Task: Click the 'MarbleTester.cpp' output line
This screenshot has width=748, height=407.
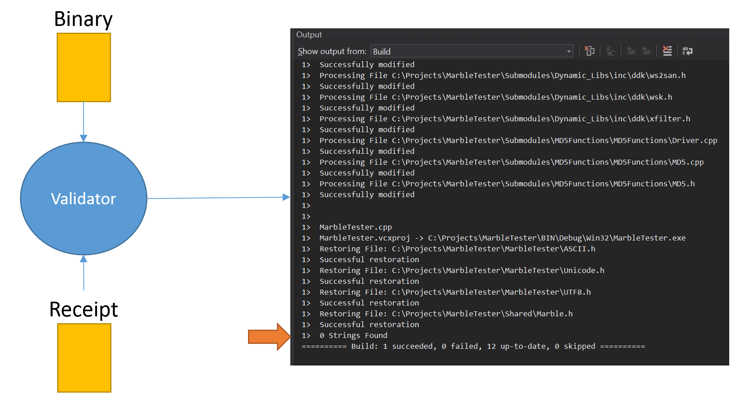Action: (x=355, y=227)
